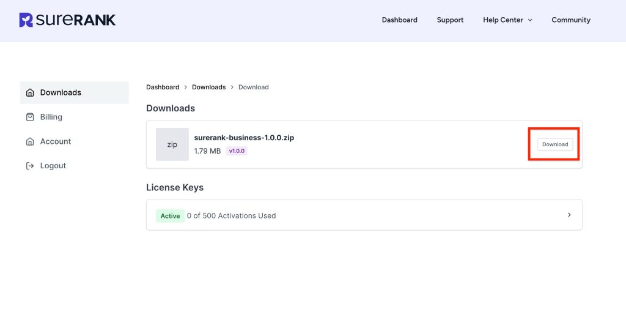This screenshot has width=626, height=309.
Task: Select the Billing label in the sidebar
Action: pyautogui.click(x=51, y=117)
